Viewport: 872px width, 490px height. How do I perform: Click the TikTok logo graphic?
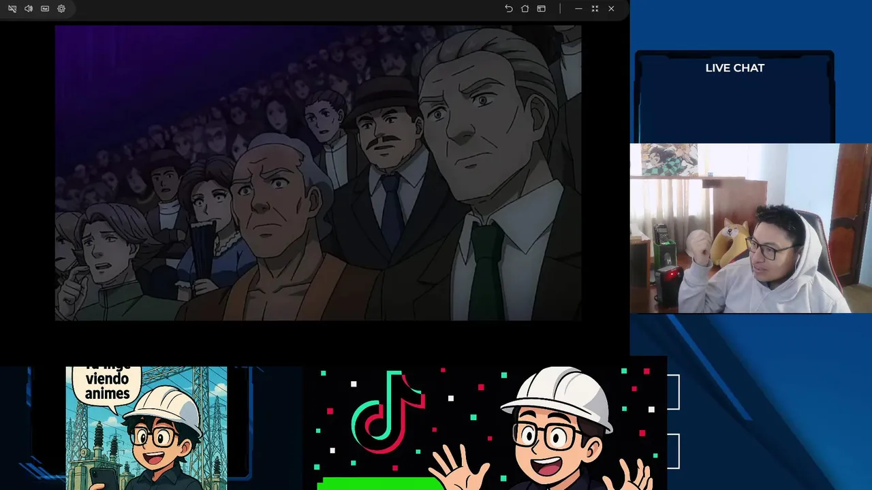[x=388, y=411]
